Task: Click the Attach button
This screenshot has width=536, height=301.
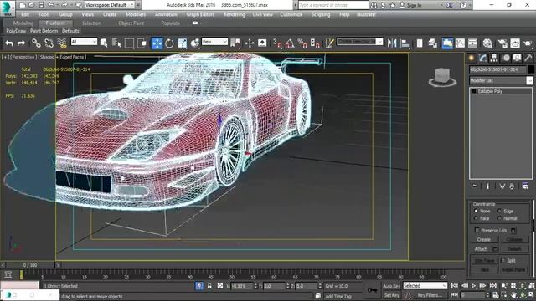Action: (481, 249)
